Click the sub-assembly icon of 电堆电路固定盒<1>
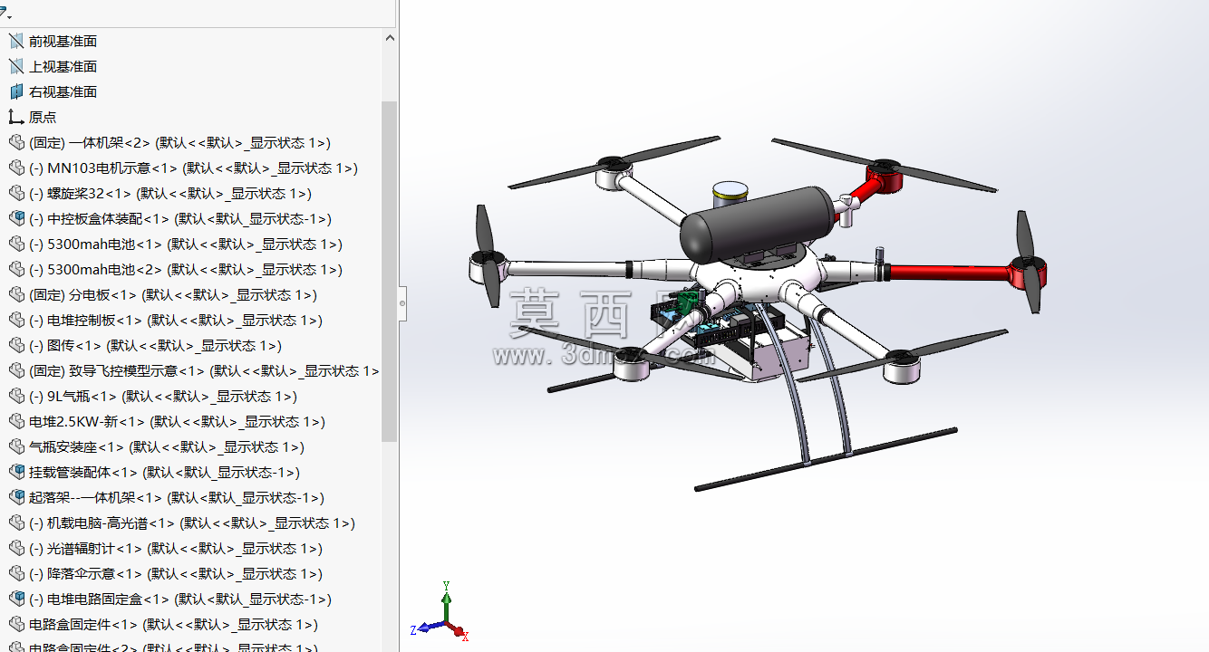Image resolution: width=1209 pixels, height=652 pixels. [15, 599]
